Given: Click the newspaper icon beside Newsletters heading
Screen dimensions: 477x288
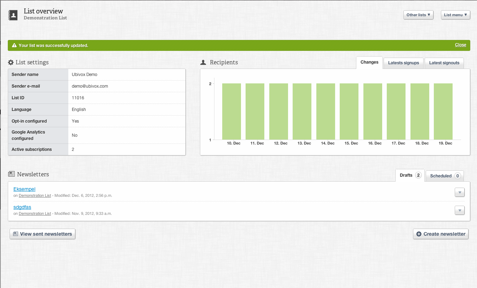Looking at the screenshot, I should pyautogui.click(x=11, y=174).
